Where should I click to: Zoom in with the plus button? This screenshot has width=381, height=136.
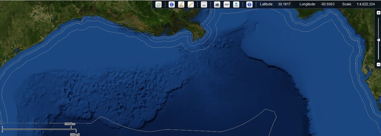tap(378, 13)
